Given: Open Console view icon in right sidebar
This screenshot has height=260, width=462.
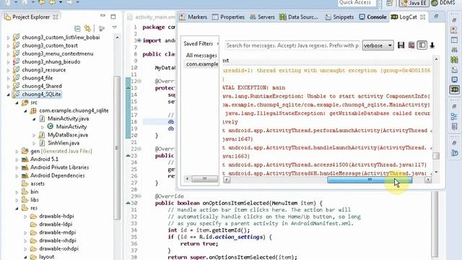Looking at the screenshot, I should pos(454,79).
